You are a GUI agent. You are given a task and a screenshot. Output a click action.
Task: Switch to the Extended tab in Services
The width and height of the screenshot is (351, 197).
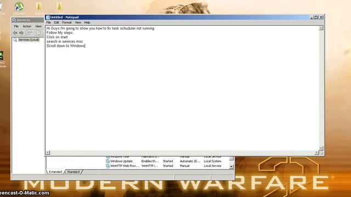(x=55, y=172)
